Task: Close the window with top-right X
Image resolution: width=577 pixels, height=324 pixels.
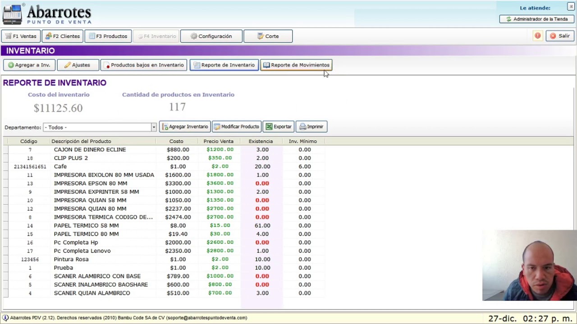Action: 571,6
